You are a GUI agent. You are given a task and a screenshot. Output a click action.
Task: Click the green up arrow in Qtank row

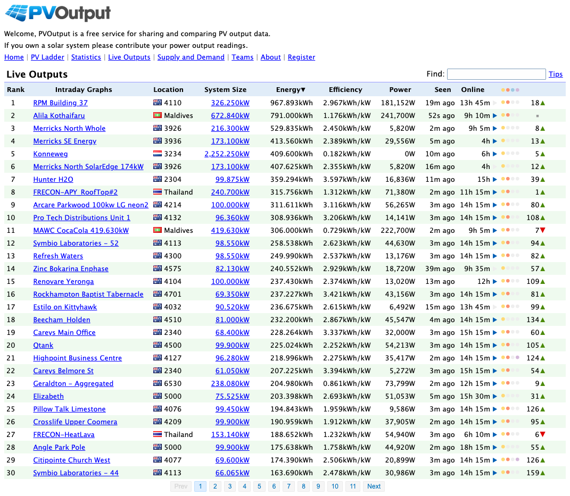pyautogui.click(x=543, y=345)
